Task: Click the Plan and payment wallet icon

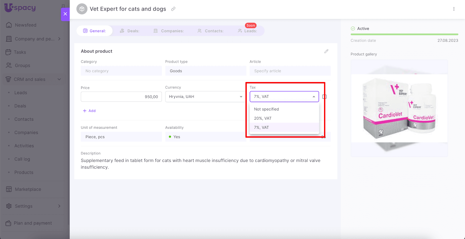Action: point(9,223)
